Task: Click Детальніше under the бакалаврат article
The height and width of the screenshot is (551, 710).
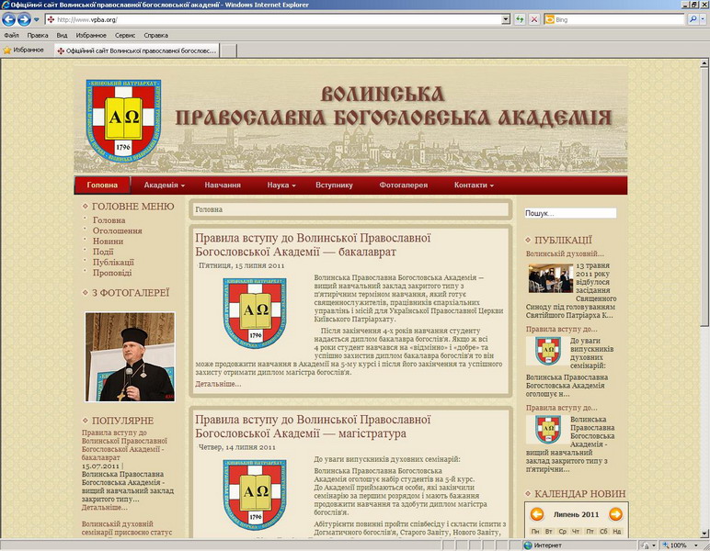Action: 218,384
